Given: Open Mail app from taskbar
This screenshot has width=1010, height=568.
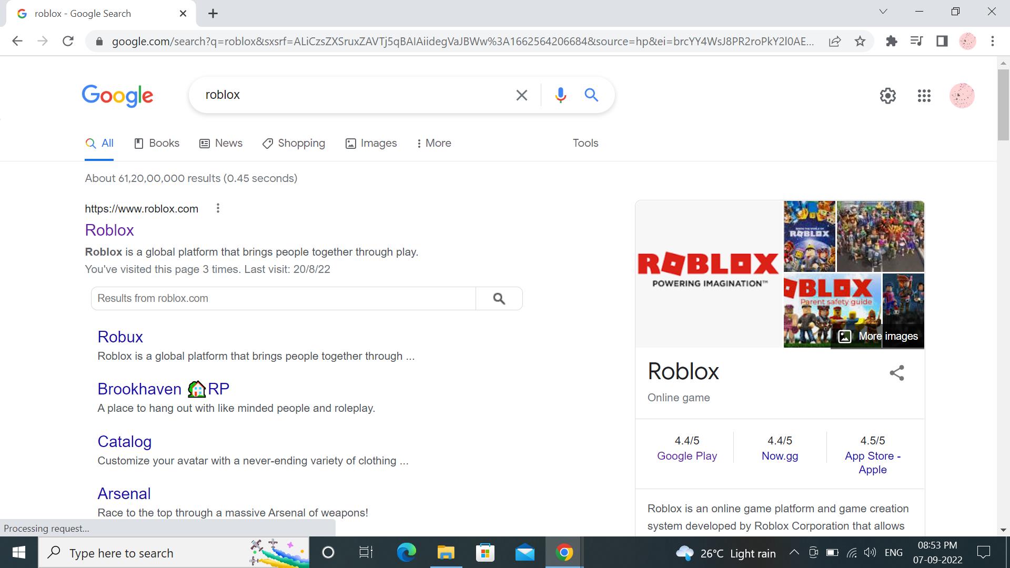Looking at the screenshot, I should pyautogui.click(x=524, y=553).
